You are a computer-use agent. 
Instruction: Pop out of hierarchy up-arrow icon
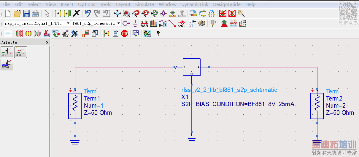click(x=182, y=13)
